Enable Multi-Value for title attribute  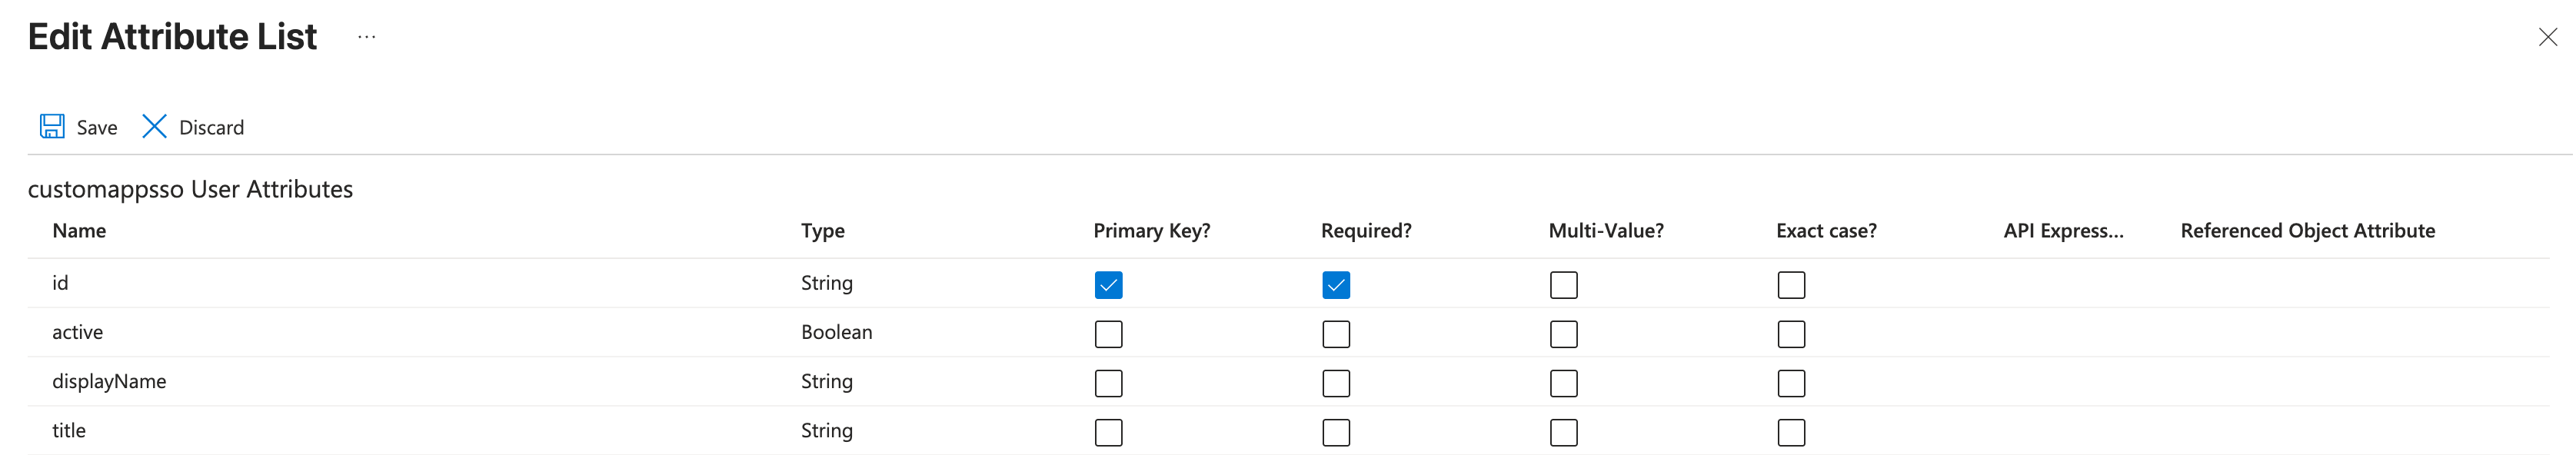tap(1563, 432)
